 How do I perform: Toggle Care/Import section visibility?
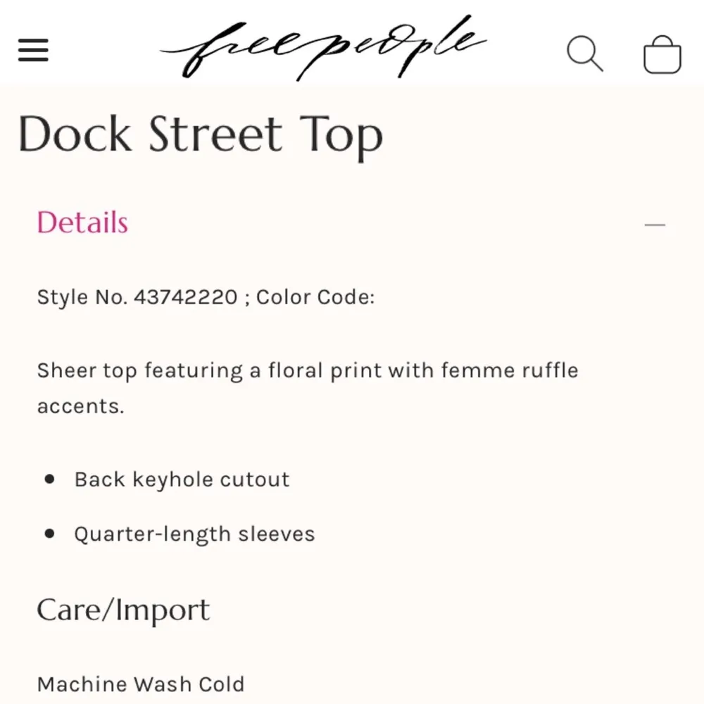(x=123, y=610)
